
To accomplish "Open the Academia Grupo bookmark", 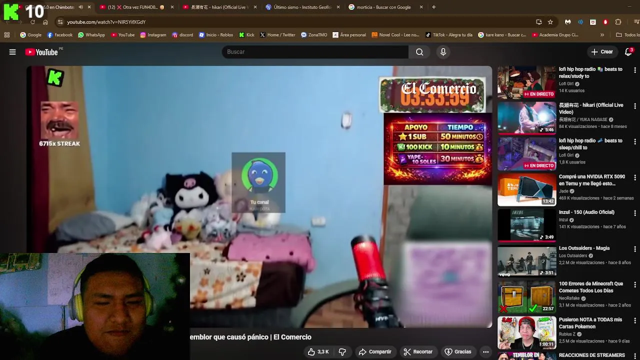I will [x=555, y=35].
